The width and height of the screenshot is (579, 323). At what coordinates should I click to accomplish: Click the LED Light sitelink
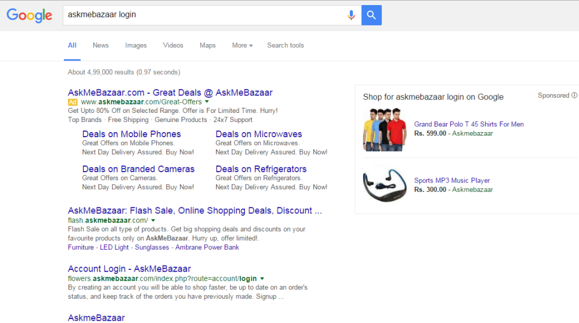pyautogui.click(x=114, y=247)
